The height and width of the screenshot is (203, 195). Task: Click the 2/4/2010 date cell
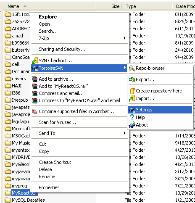[x=184, y=50]
